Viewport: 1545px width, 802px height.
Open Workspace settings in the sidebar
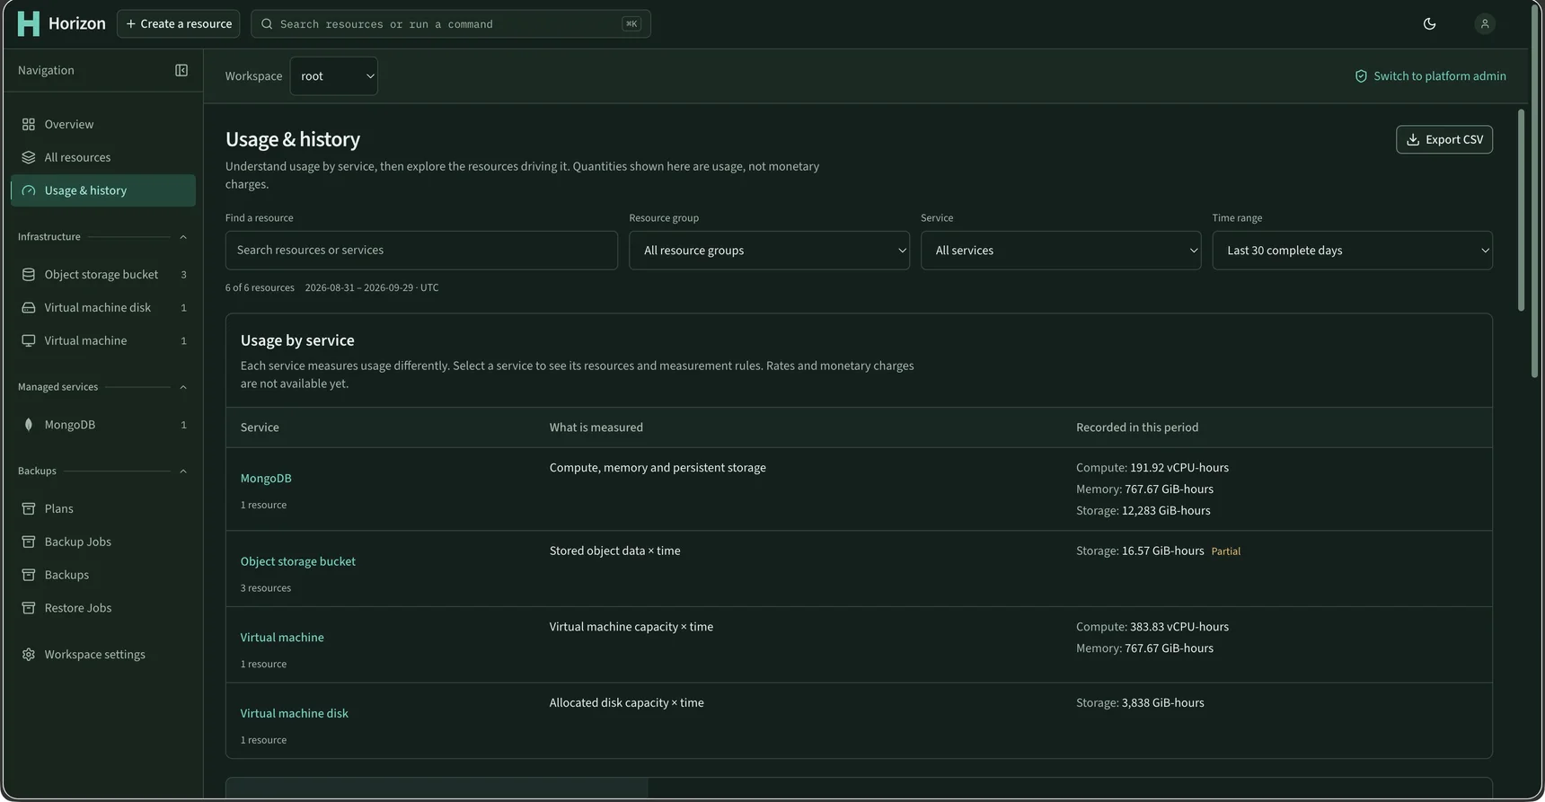coord(103,655)
